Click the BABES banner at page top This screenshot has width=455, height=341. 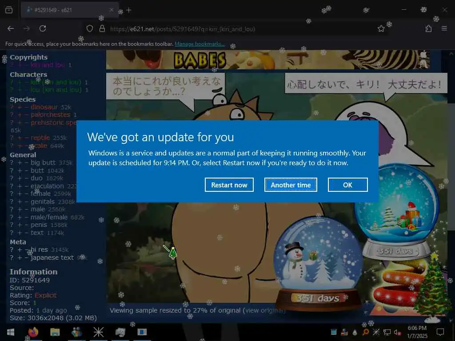coord(268,60)
